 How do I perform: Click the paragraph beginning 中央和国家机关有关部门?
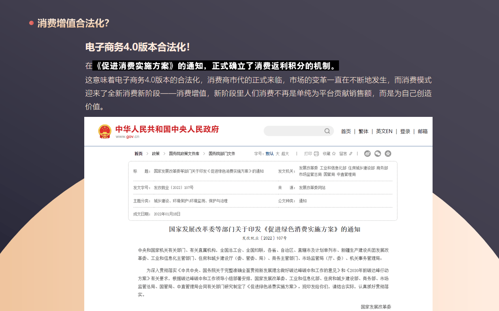pos(263,254)
